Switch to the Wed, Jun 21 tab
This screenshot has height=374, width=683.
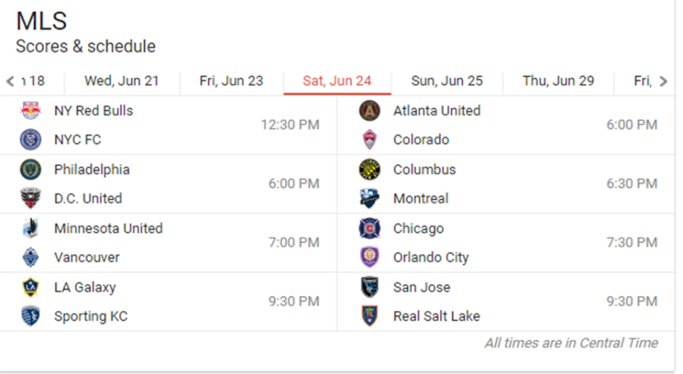tap(121, 80)
